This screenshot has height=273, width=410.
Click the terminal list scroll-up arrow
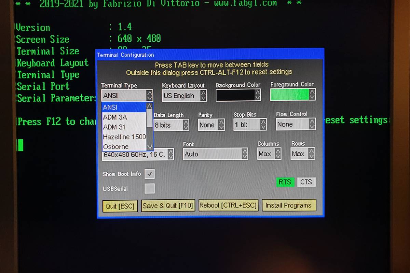point(149,106)
